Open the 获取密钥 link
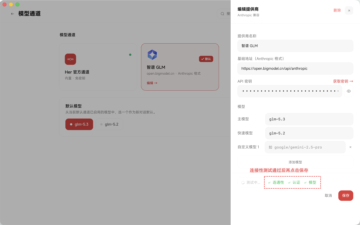The height and width of the screenshot is (225, 360). [x=343, y=81]
